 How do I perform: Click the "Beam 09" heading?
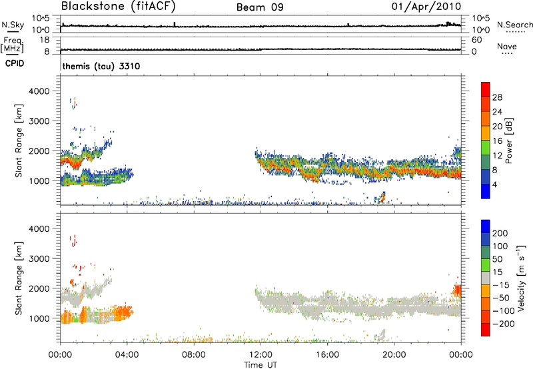[260, 7]
